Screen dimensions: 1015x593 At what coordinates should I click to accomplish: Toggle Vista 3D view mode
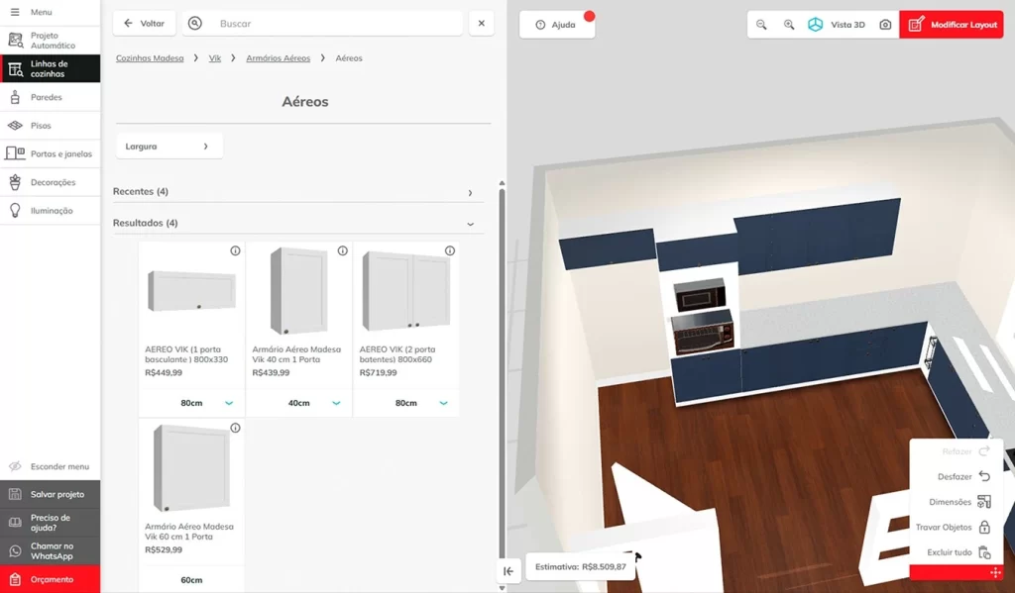coord(837,25)
